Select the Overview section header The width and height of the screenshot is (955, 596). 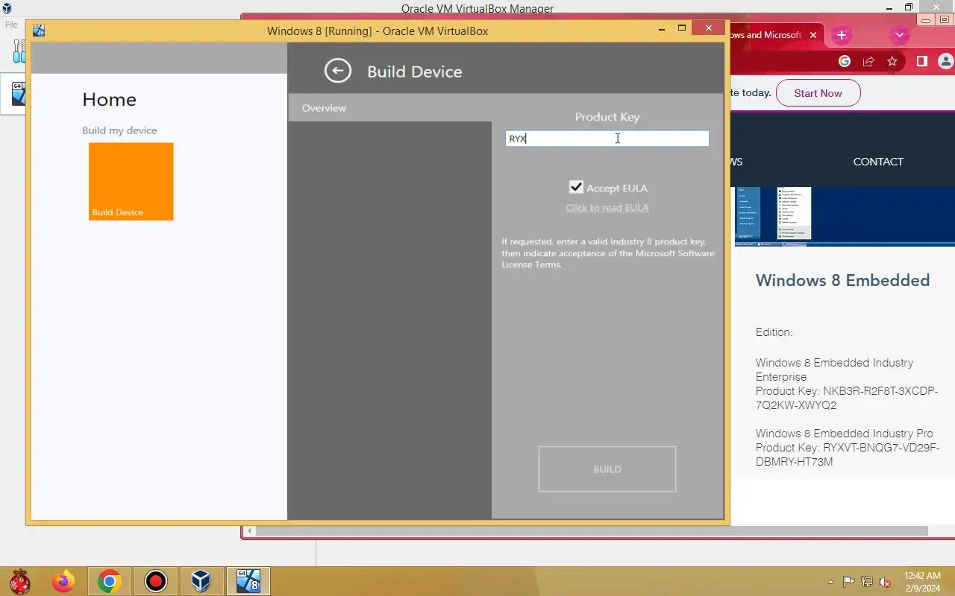coord(324,108)
